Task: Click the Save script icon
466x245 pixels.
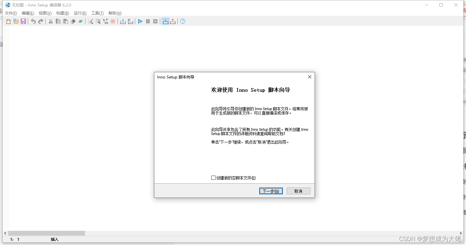Action: click(x=23, y=21)
